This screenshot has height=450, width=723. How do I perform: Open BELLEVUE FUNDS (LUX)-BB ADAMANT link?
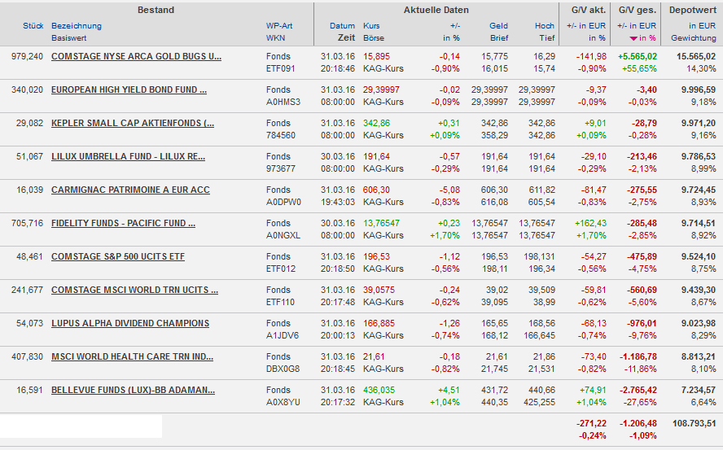(133, 390)
